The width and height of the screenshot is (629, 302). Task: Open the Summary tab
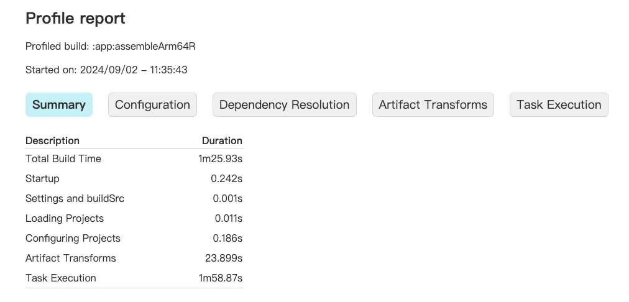click(x=59, y=104)
